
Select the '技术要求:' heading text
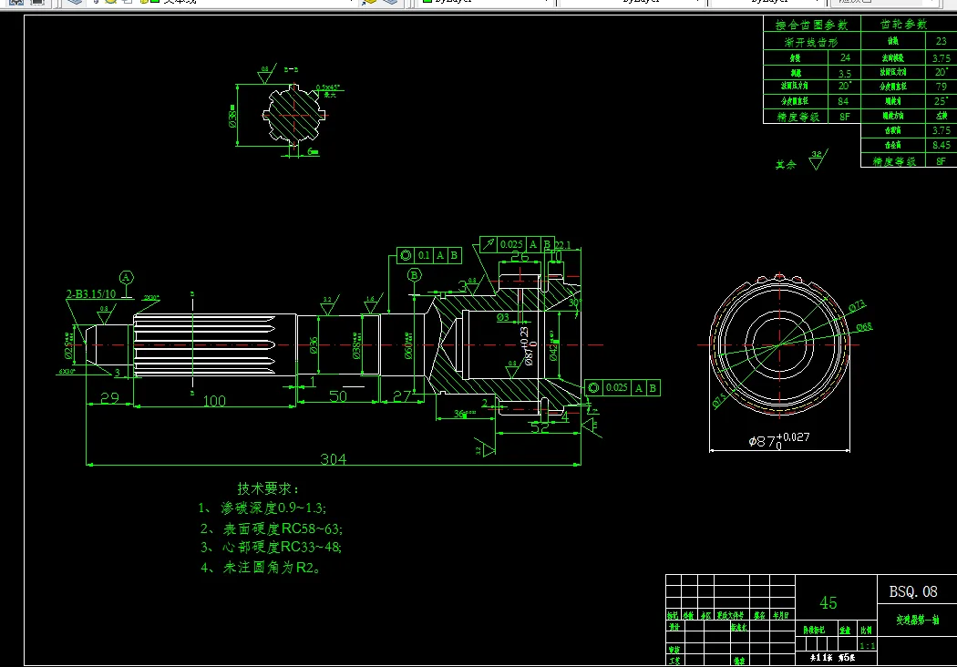pos(268,488)
